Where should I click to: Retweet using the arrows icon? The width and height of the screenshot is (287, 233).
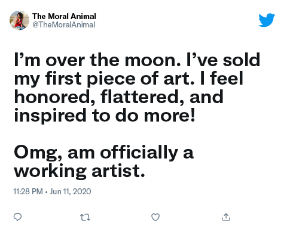(85, 218)
